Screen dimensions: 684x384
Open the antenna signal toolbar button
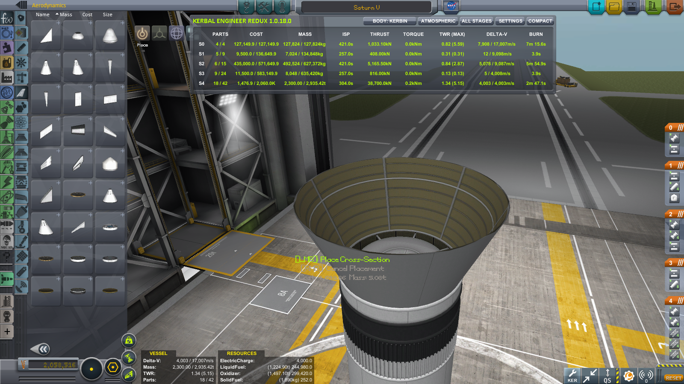pyautogui.click(x=646, y=376)
